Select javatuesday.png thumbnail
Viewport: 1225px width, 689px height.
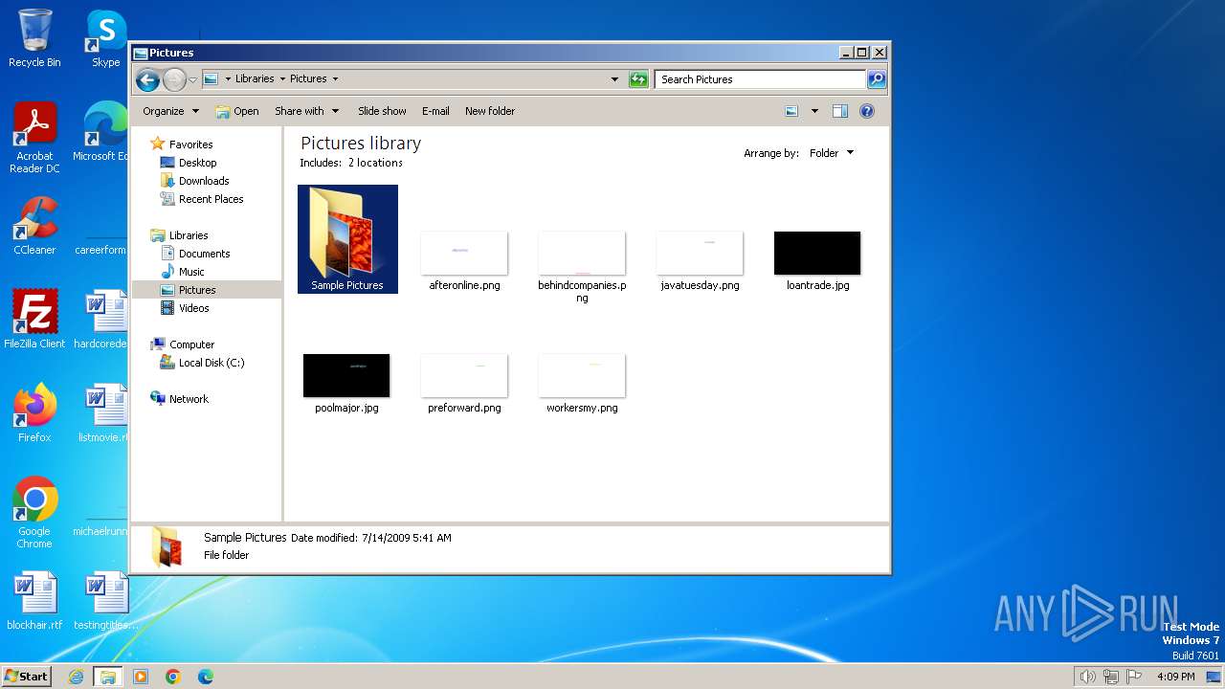700,254
